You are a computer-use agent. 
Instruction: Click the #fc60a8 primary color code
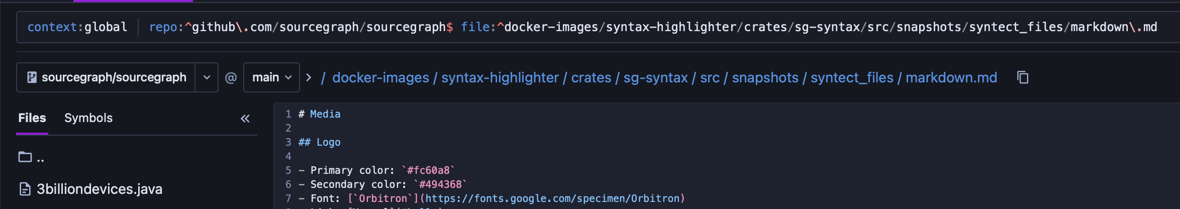tap(428, 170)
